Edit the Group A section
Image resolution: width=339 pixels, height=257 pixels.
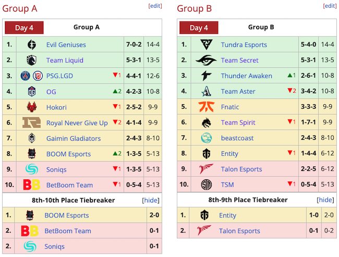click(x=155, y=6)
